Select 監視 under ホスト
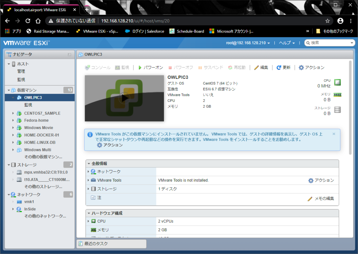Image resolution: width=358 pixels, height=254 pixels. coord(21,79)
